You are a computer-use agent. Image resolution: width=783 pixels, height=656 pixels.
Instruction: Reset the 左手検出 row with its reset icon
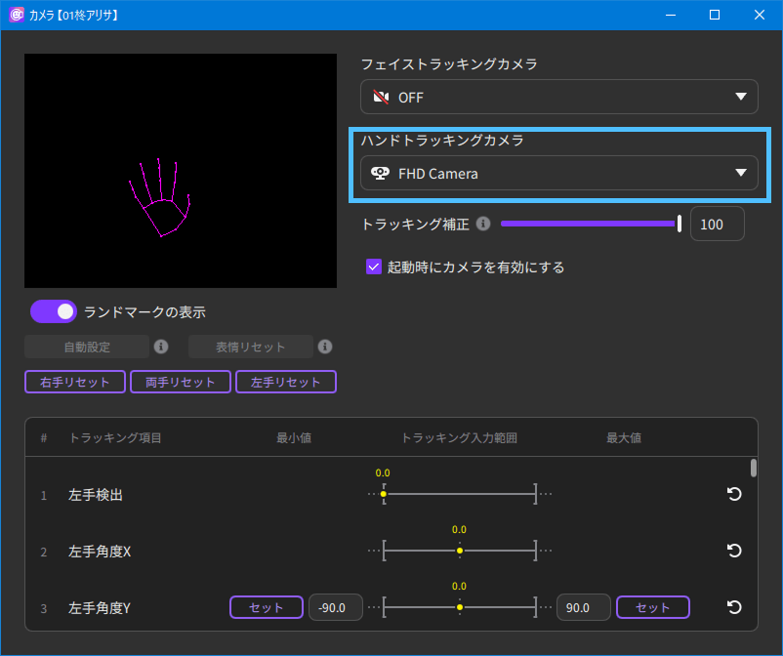click(x=734, y=494)
